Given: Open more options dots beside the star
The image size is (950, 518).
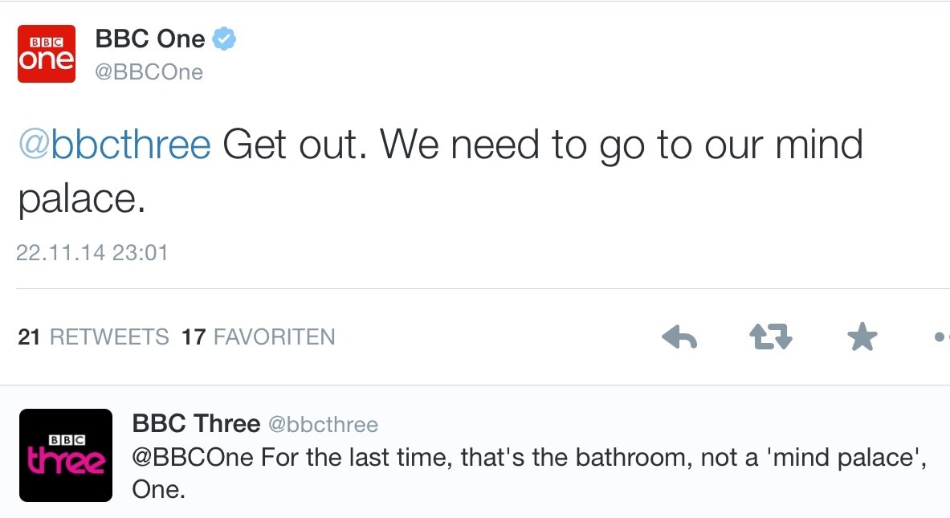Looking at the screenshot, I should point(941,338).
